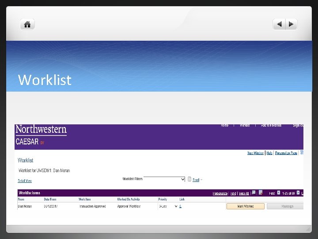Click Add to Favorites in header
Screen dimensions: 318x239
point(271,125)
